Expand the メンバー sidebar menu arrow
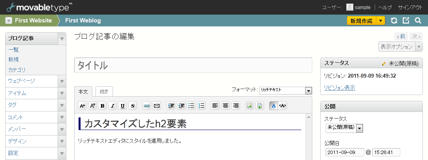 click(62, 129)
